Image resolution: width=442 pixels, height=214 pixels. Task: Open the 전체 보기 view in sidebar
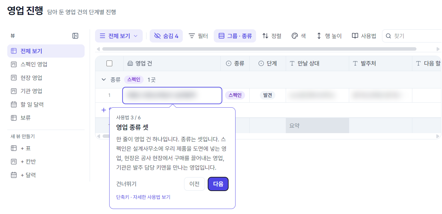click(x=46, y=51)
